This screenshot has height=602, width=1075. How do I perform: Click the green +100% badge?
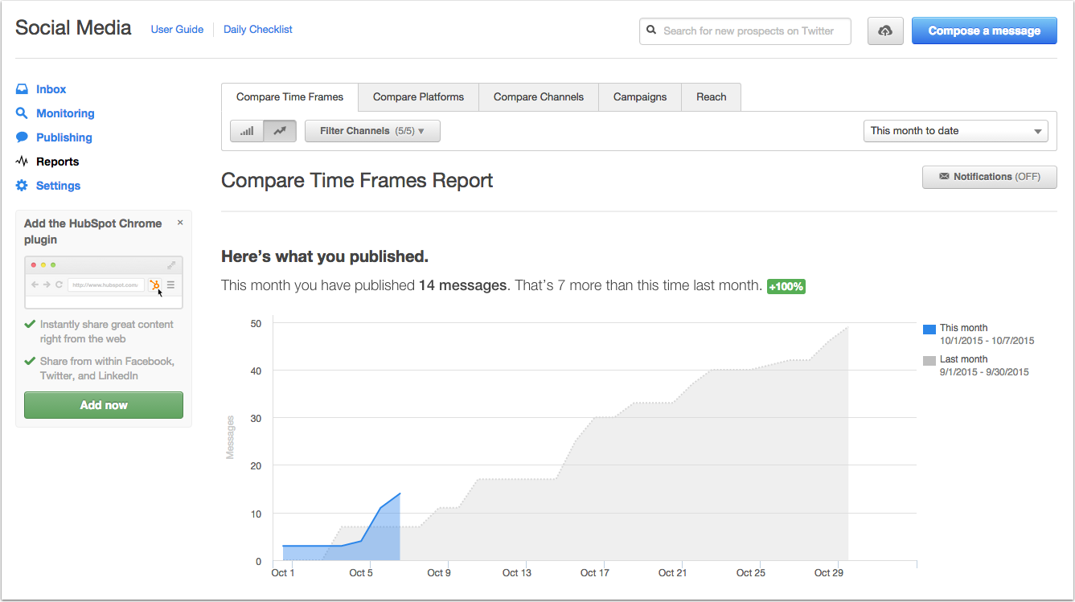tap(786, 286)
